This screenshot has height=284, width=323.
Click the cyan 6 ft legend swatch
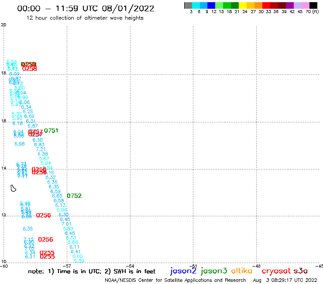(x=196, y=6)
